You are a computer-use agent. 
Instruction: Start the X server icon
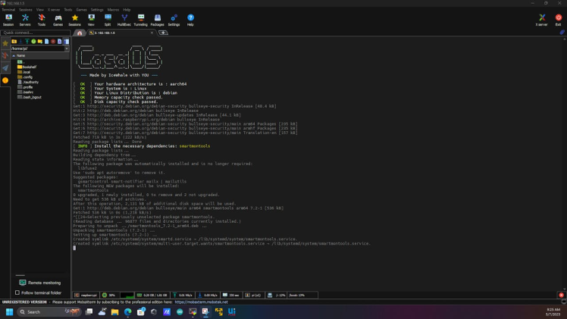(x=541, y=19)
